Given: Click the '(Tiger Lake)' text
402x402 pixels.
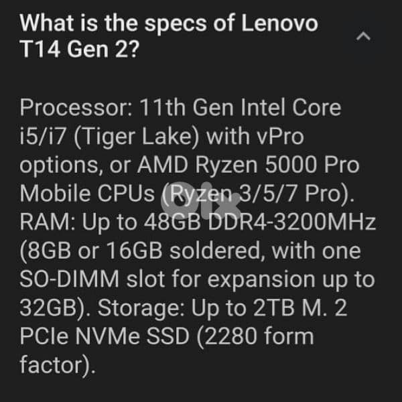Looking at the screenshot, I should 127,137.
